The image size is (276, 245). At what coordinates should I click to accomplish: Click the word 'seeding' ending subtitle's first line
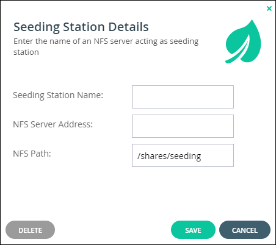click(x=184, y=41)
